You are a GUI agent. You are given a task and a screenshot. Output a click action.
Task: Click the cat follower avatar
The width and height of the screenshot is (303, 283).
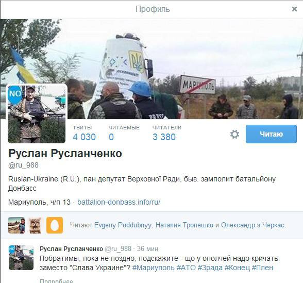(35, 225)
